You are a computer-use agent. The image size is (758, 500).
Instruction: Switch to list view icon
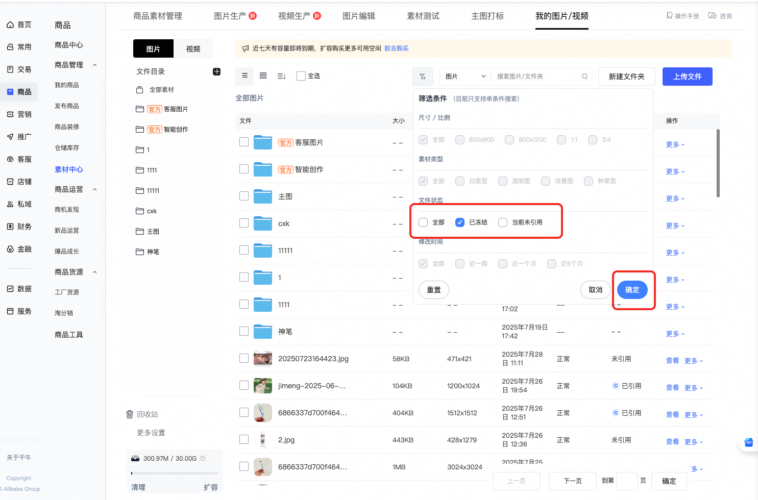coord(245,76)
